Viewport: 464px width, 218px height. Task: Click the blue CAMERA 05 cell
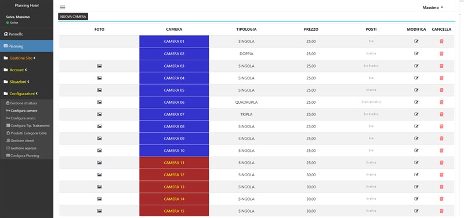[x=174, y=90]
